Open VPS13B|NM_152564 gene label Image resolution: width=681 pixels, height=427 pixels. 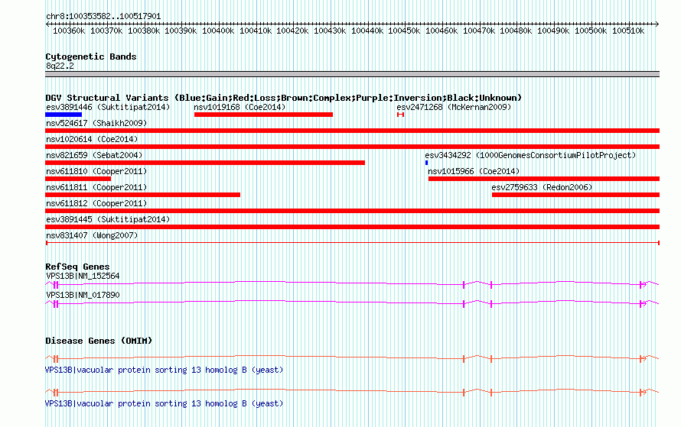83,277
